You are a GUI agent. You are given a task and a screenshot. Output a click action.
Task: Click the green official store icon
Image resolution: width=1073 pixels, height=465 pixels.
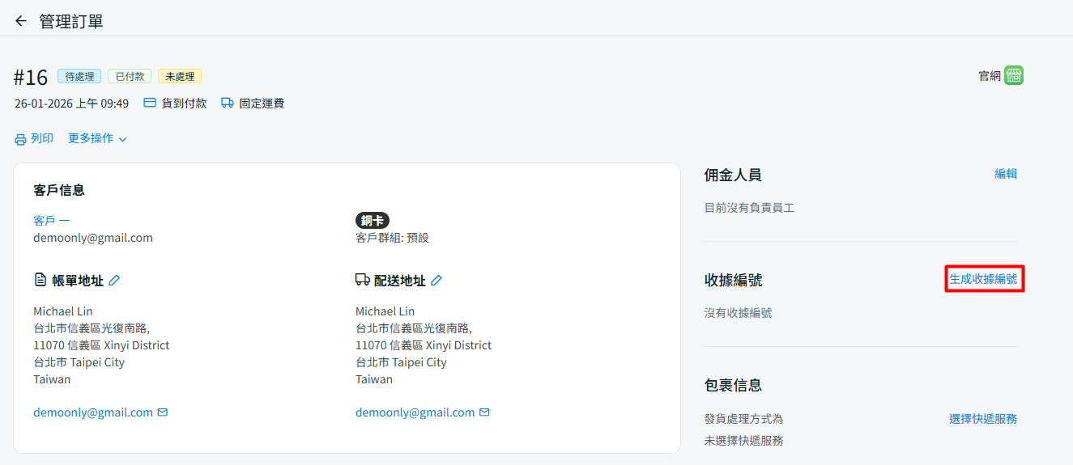(x=1014, y=76)
